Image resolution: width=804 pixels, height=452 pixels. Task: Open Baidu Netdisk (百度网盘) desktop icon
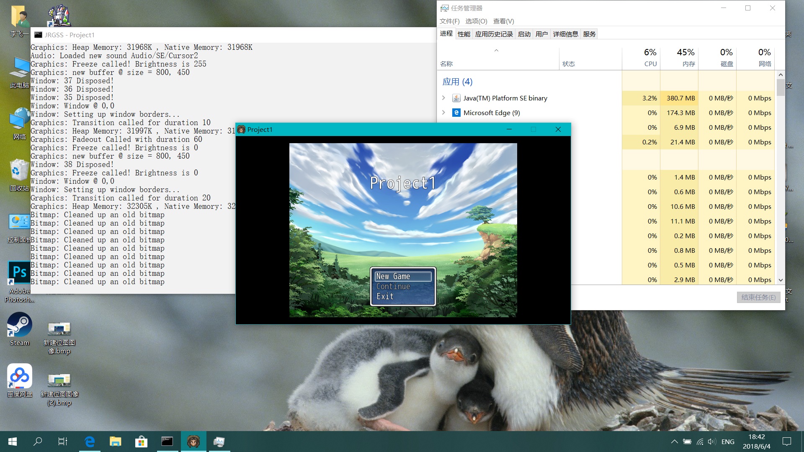tap(19, 380)
